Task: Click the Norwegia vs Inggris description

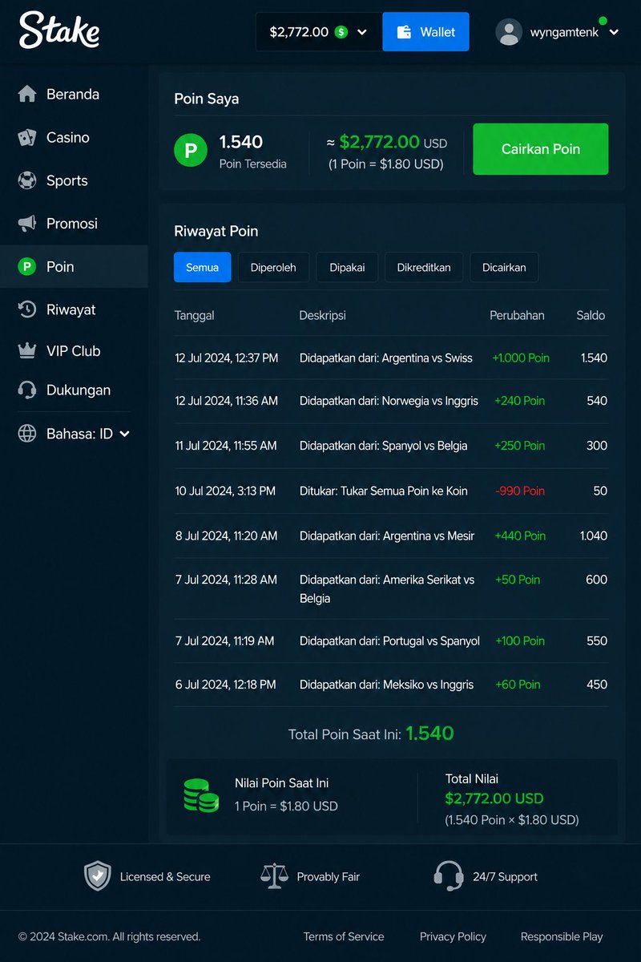Action: click(389, 401)
